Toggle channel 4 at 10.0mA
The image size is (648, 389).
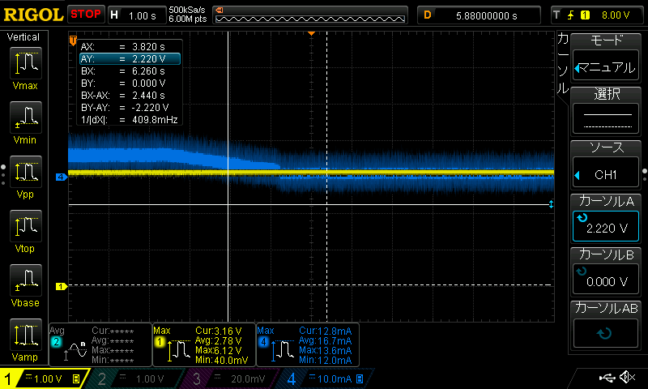click(326, 378)
